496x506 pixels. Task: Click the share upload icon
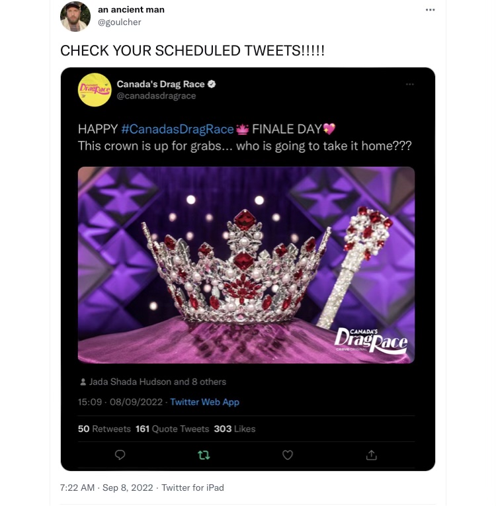point(372,455)
